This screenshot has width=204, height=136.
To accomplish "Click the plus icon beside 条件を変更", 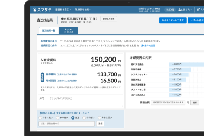I will [142, 46].
